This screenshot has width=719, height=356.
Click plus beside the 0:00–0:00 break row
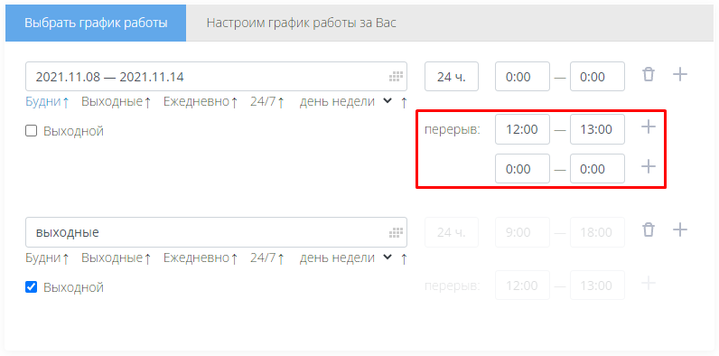tap(648, 166)
